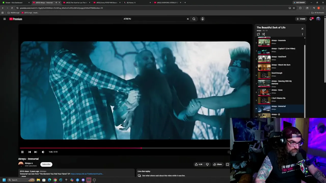Open YouTube notifications bell

(x=311, y=19)
